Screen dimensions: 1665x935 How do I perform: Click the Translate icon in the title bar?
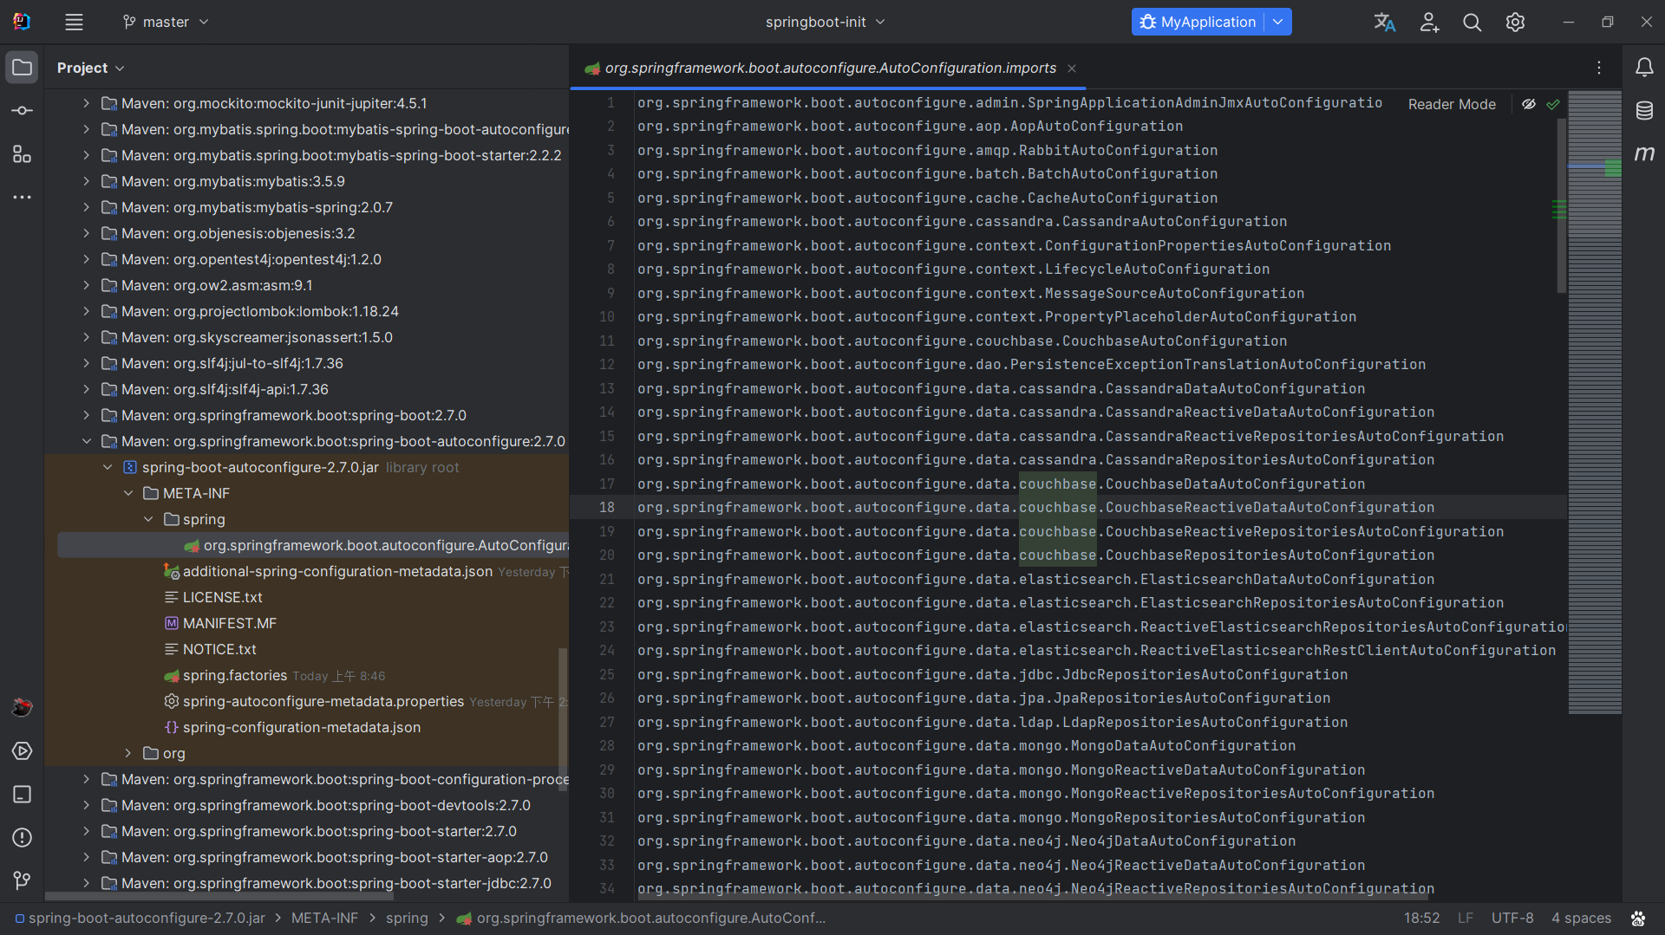pos(1385,23)
